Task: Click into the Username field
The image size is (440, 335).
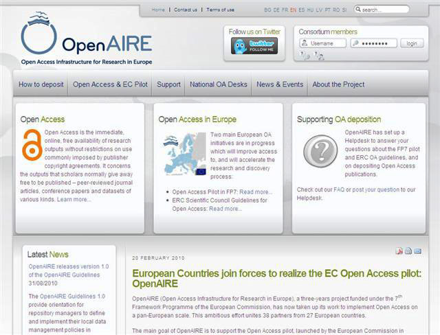Action: (322, 43)
